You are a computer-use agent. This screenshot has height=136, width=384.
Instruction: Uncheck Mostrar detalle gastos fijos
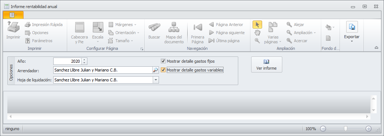coord(163,61)
